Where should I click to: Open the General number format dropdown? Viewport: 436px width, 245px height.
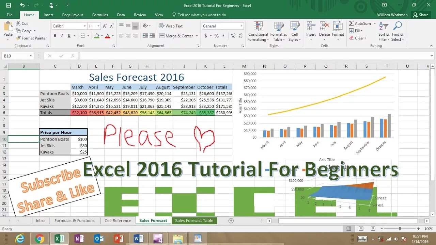click(x=242, y=26)
